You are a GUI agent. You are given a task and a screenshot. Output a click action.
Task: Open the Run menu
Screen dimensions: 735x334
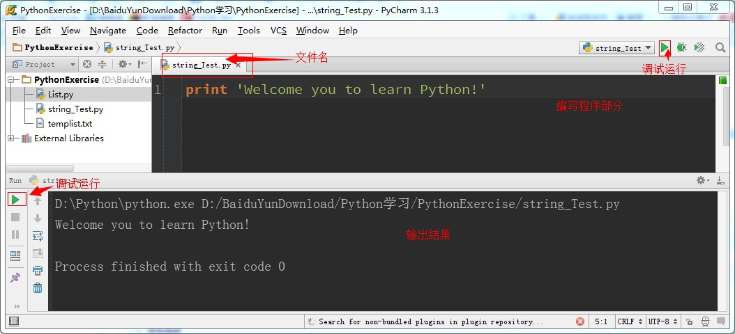[x=220, y=31]
